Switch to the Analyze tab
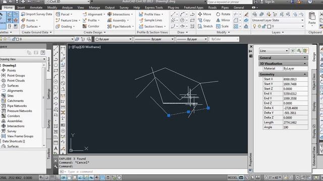 click(x=67, y=8)
